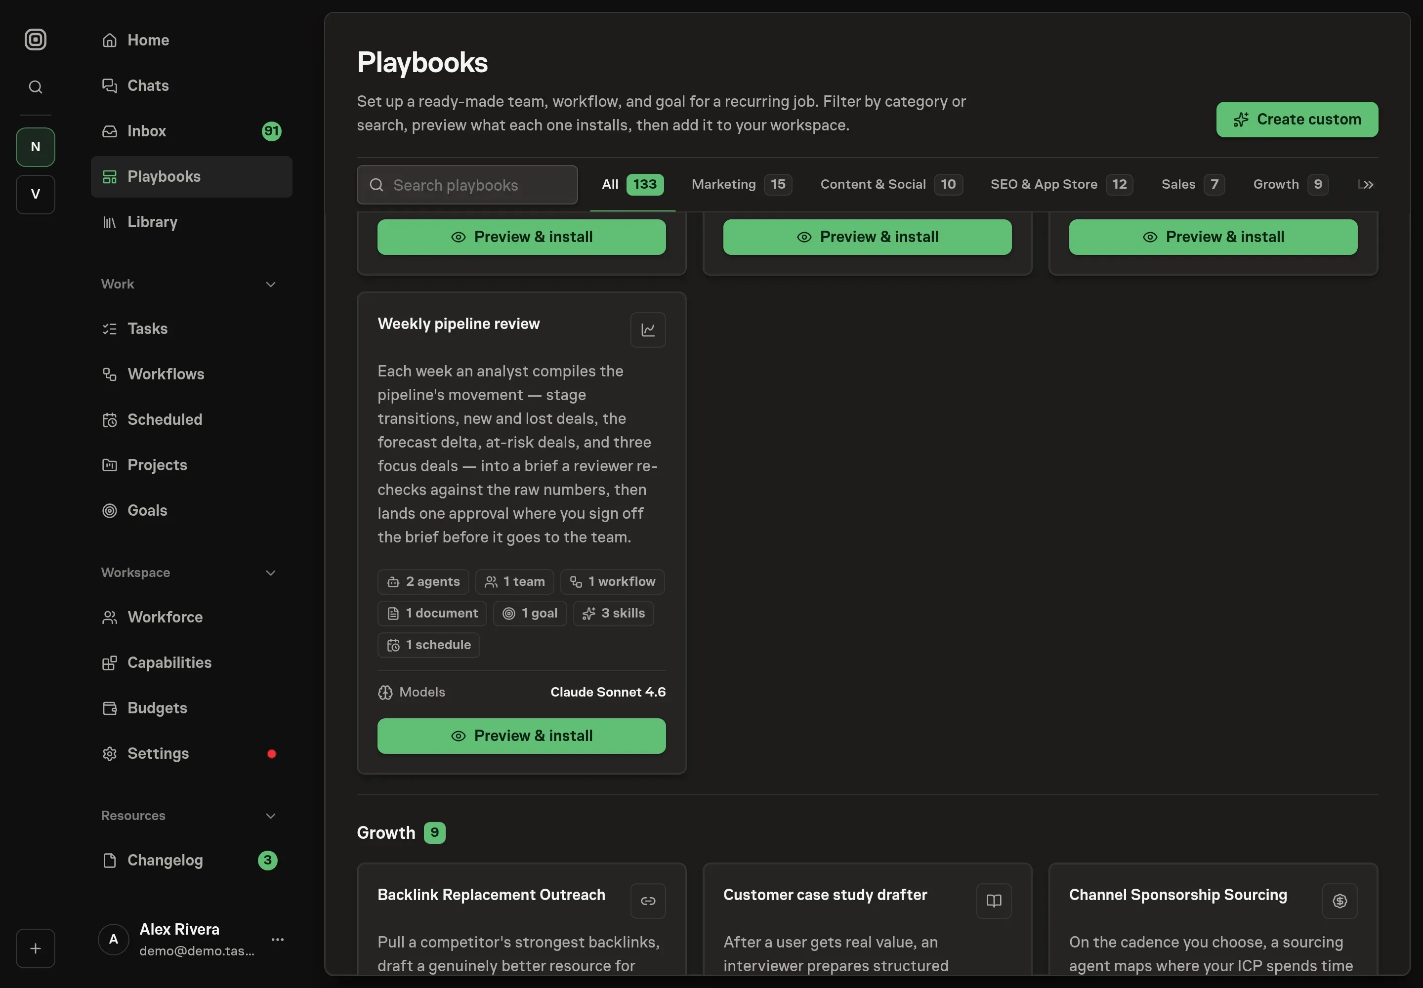Open the Workflows page
The height and width of the screenshot is (988, 1423).
click(191, 374)
